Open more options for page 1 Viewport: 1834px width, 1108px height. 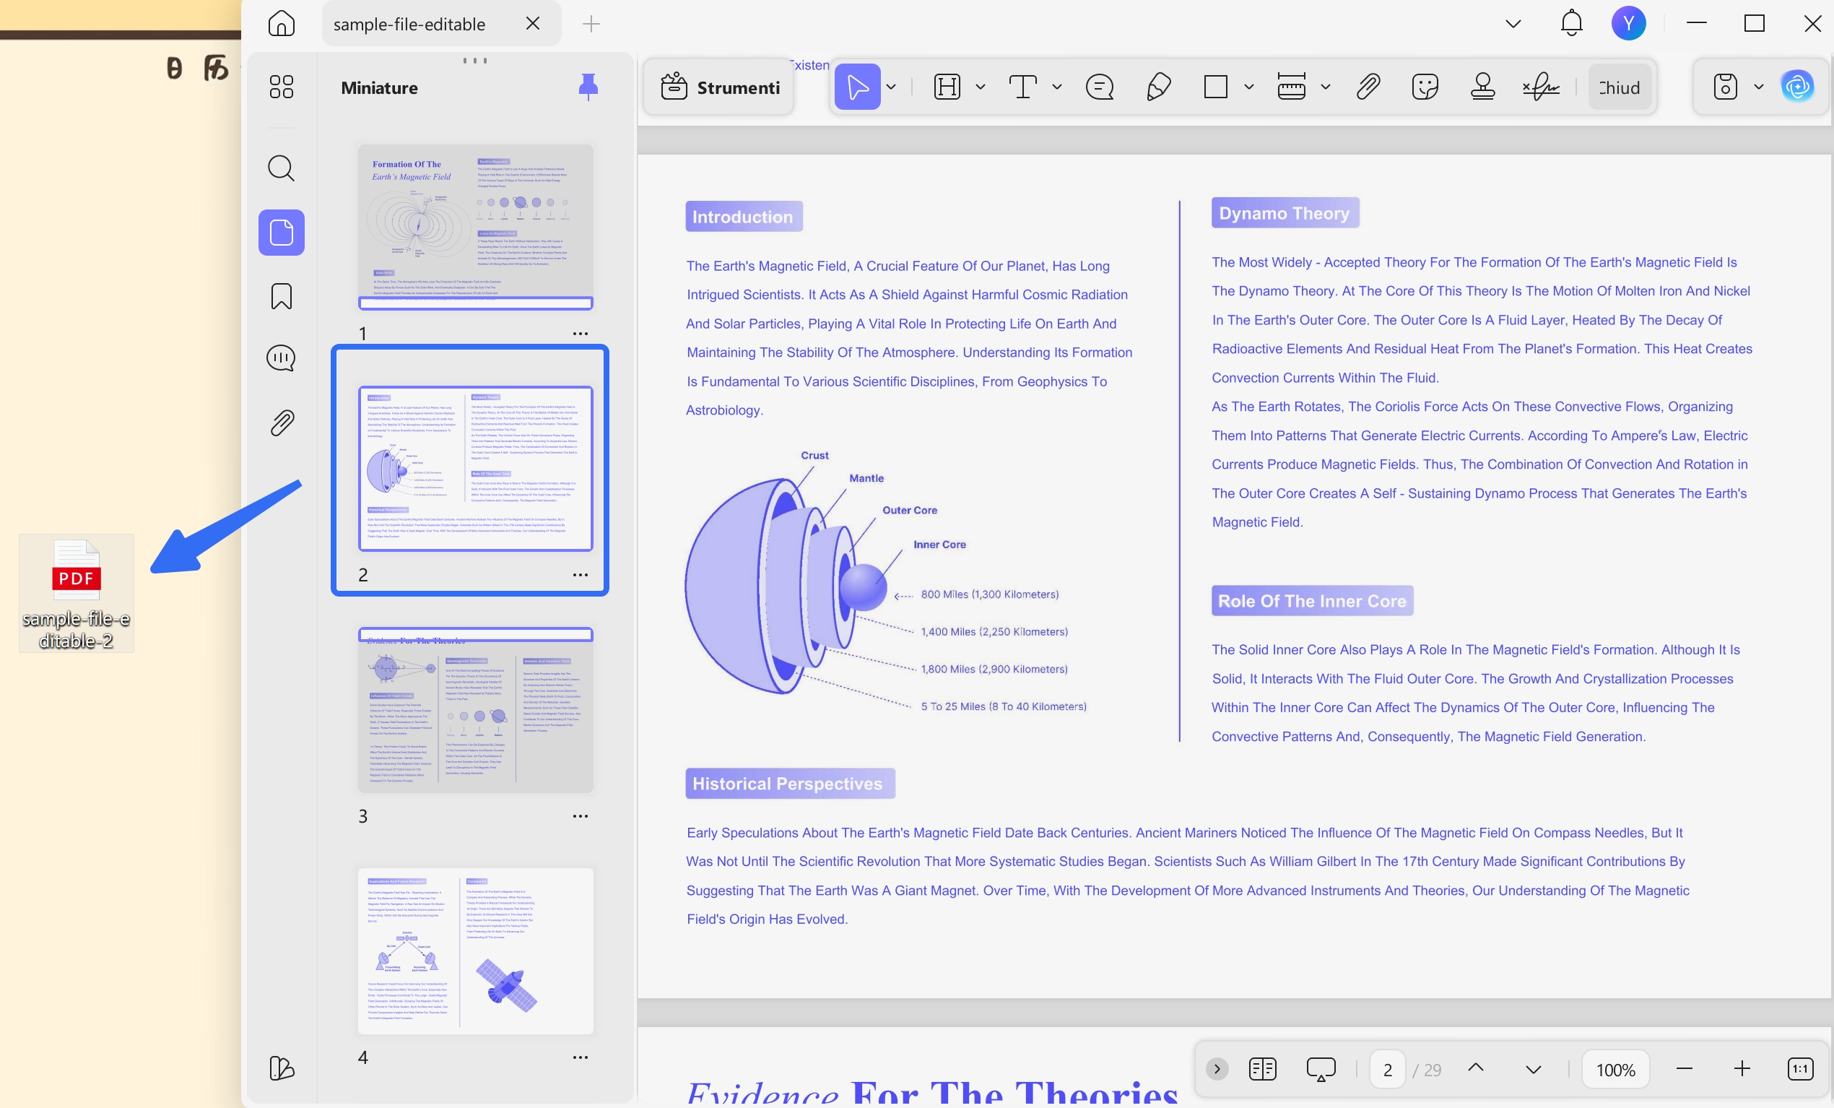[x=581, y=334]
